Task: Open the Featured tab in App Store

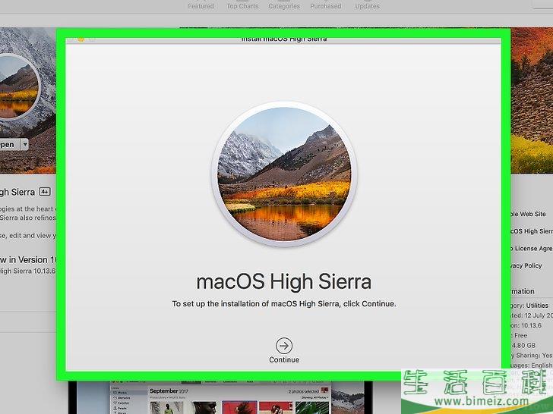Action: click(201, 6)
